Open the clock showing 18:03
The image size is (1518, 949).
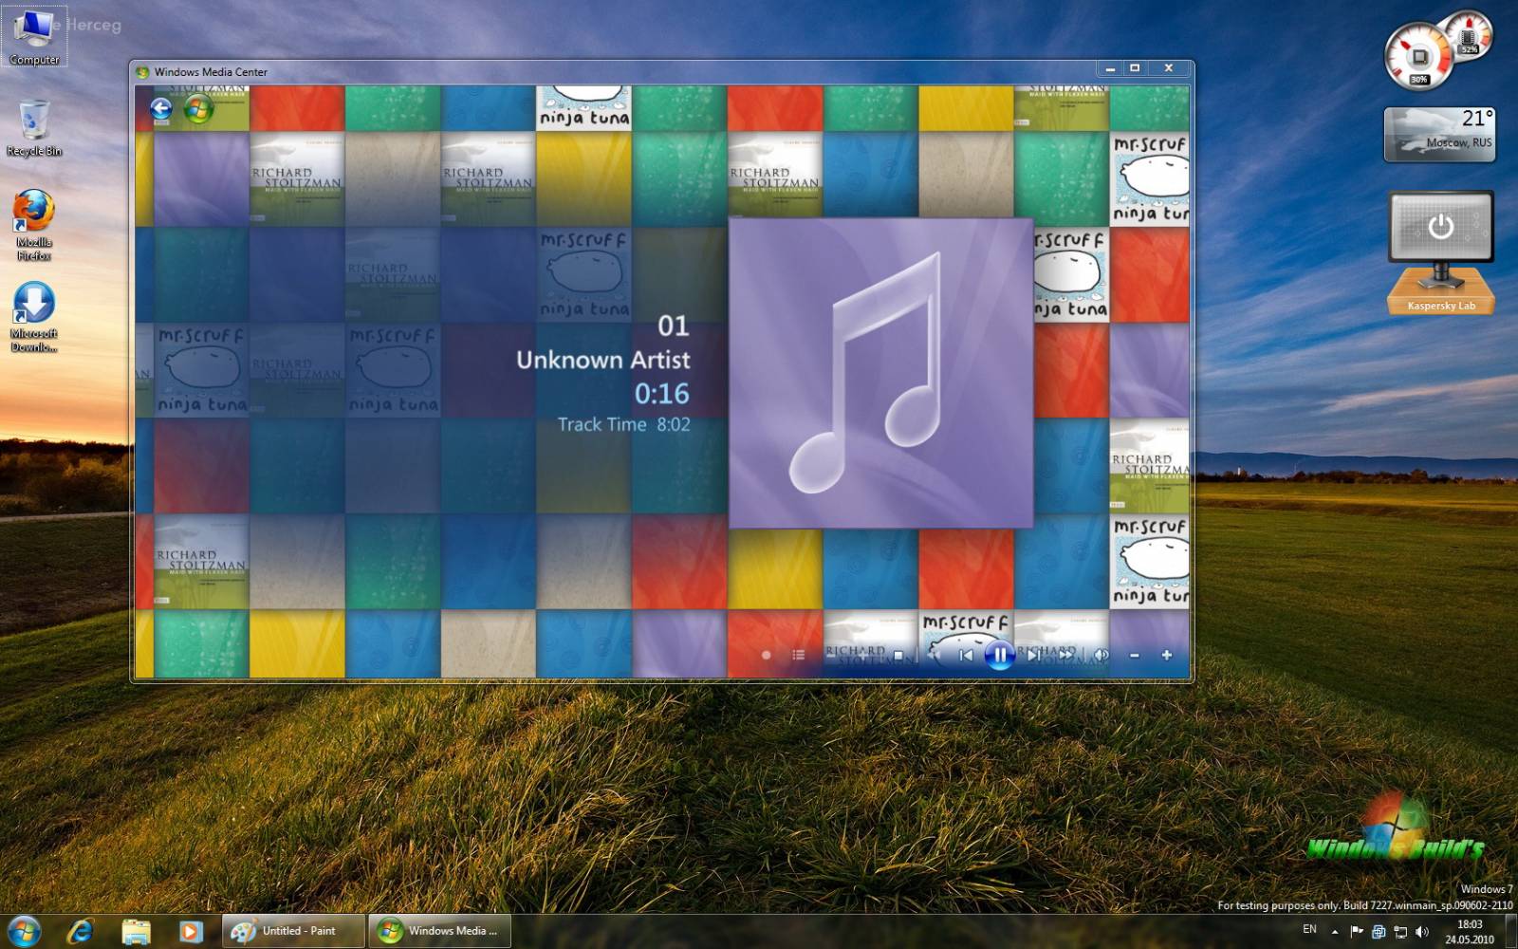(1470, 931)
